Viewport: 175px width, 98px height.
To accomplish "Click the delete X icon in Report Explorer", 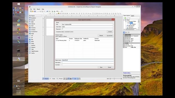I will coord(130,18).
